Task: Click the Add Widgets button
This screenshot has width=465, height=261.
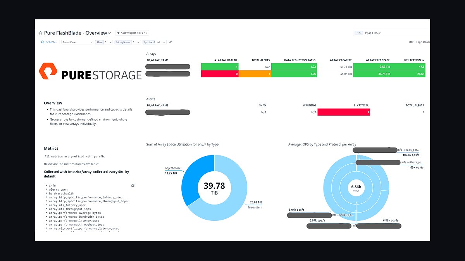Action: coord(132,33)
